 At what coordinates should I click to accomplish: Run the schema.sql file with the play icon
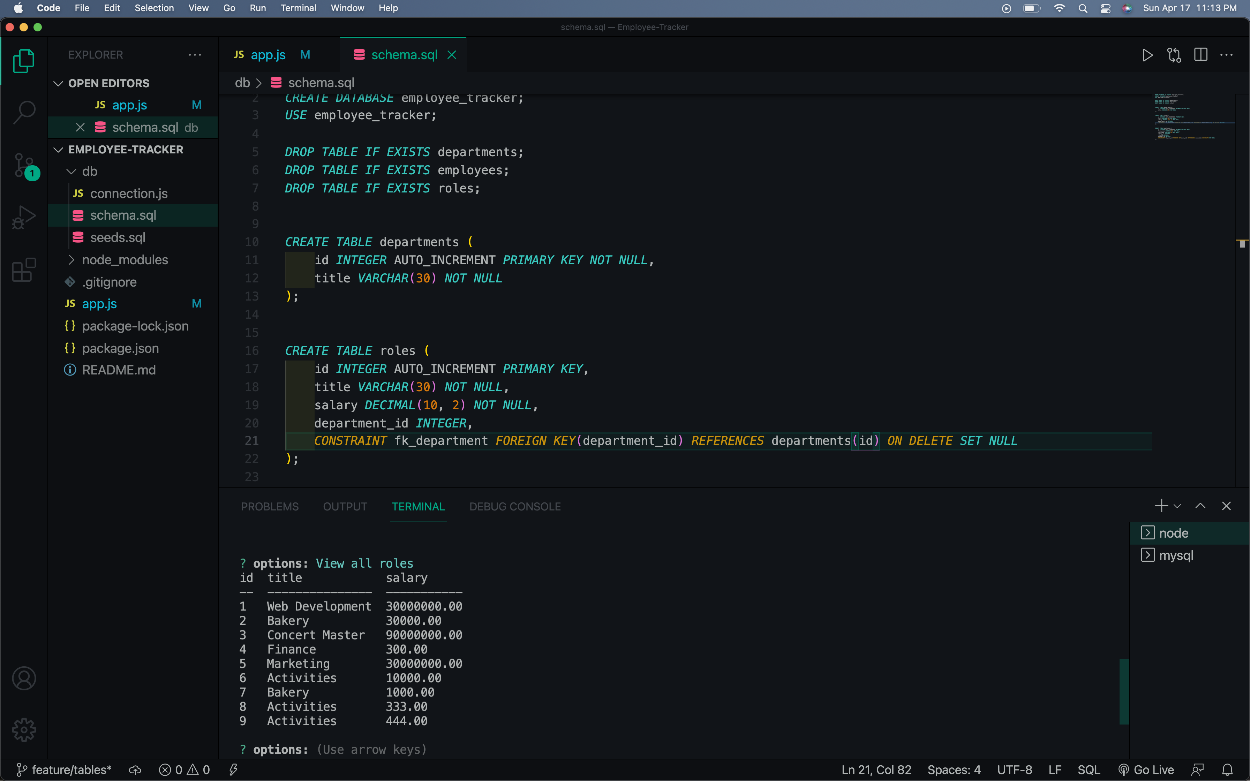(1147, 55)
